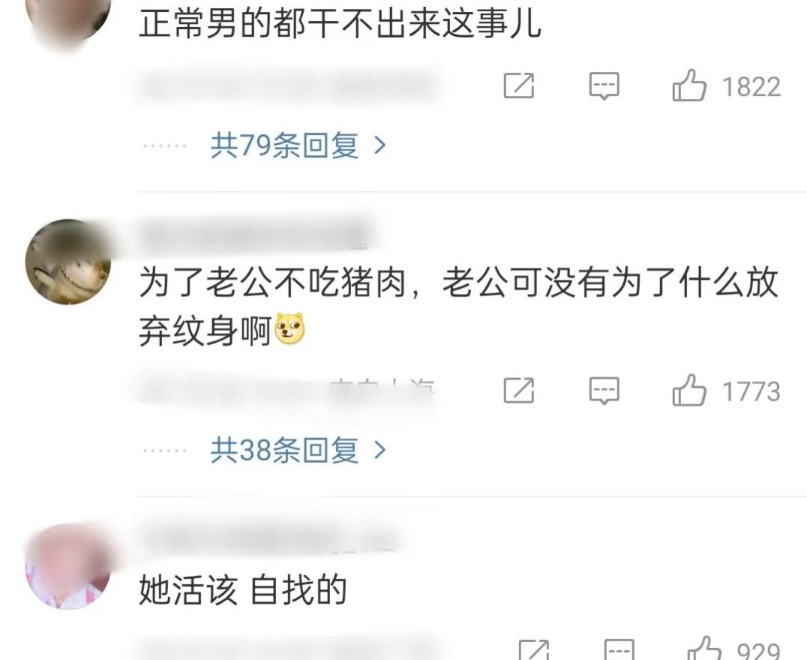This screenshot has height=660, width=807.
Task: Like the comment with 1822 likes
Action: coord(689,85)
